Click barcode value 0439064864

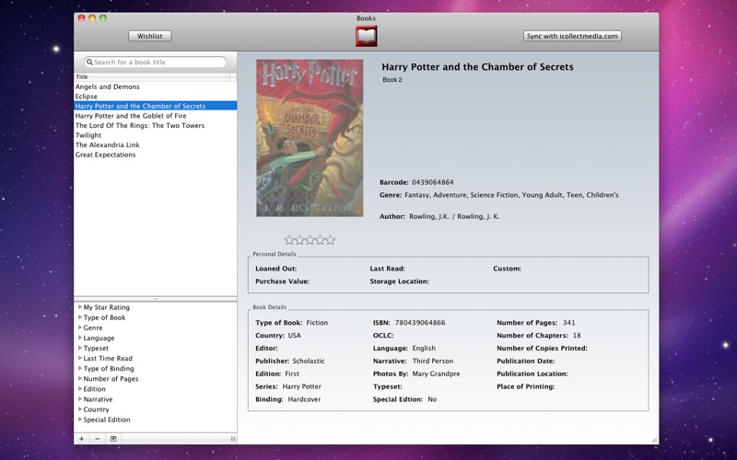coord(433,182)
